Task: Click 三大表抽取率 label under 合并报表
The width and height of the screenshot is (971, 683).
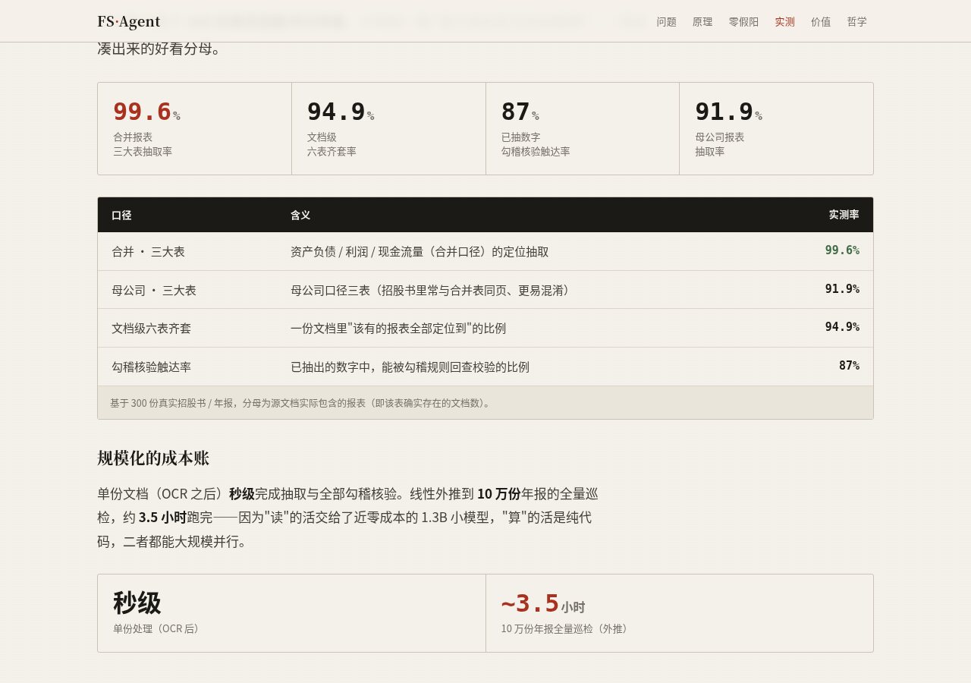Action: (143, 151)
